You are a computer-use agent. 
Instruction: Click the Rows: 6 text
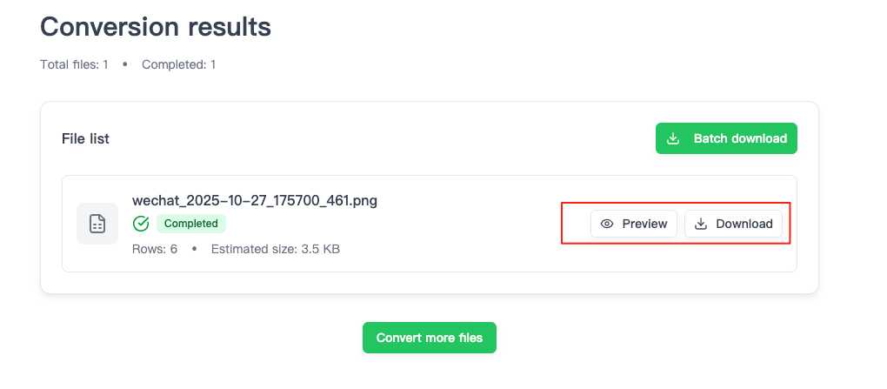(x=155, y=249)
